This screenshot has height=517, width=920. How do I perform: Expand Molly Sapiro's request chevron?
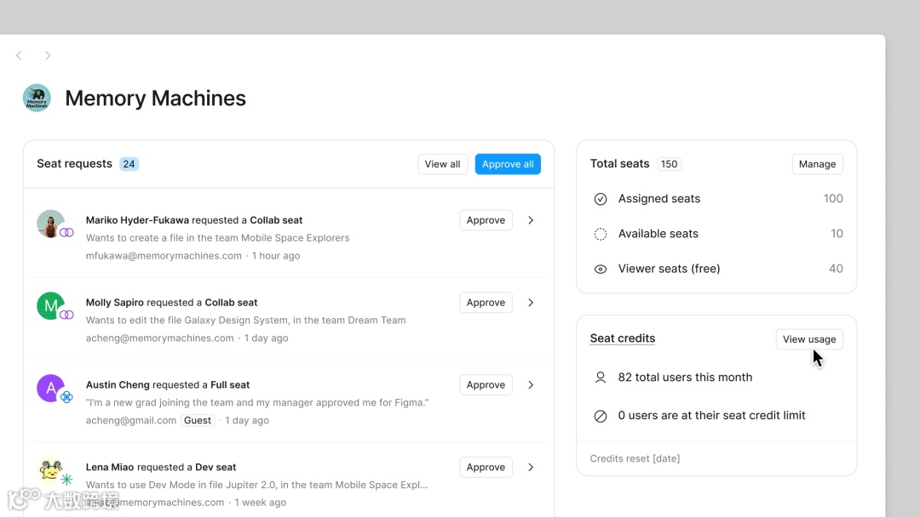[531, 303]
